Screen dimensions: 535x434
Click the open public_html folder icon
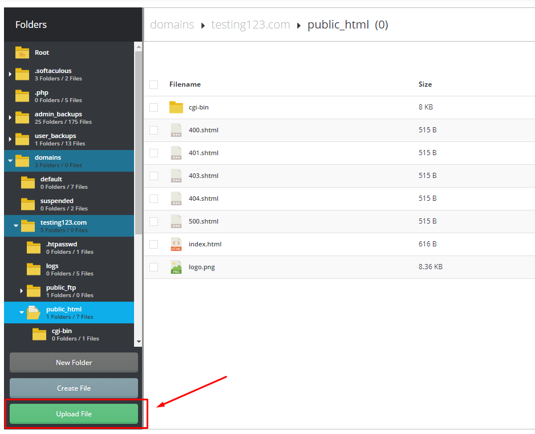pyautogui.click(x=34, y=313)
